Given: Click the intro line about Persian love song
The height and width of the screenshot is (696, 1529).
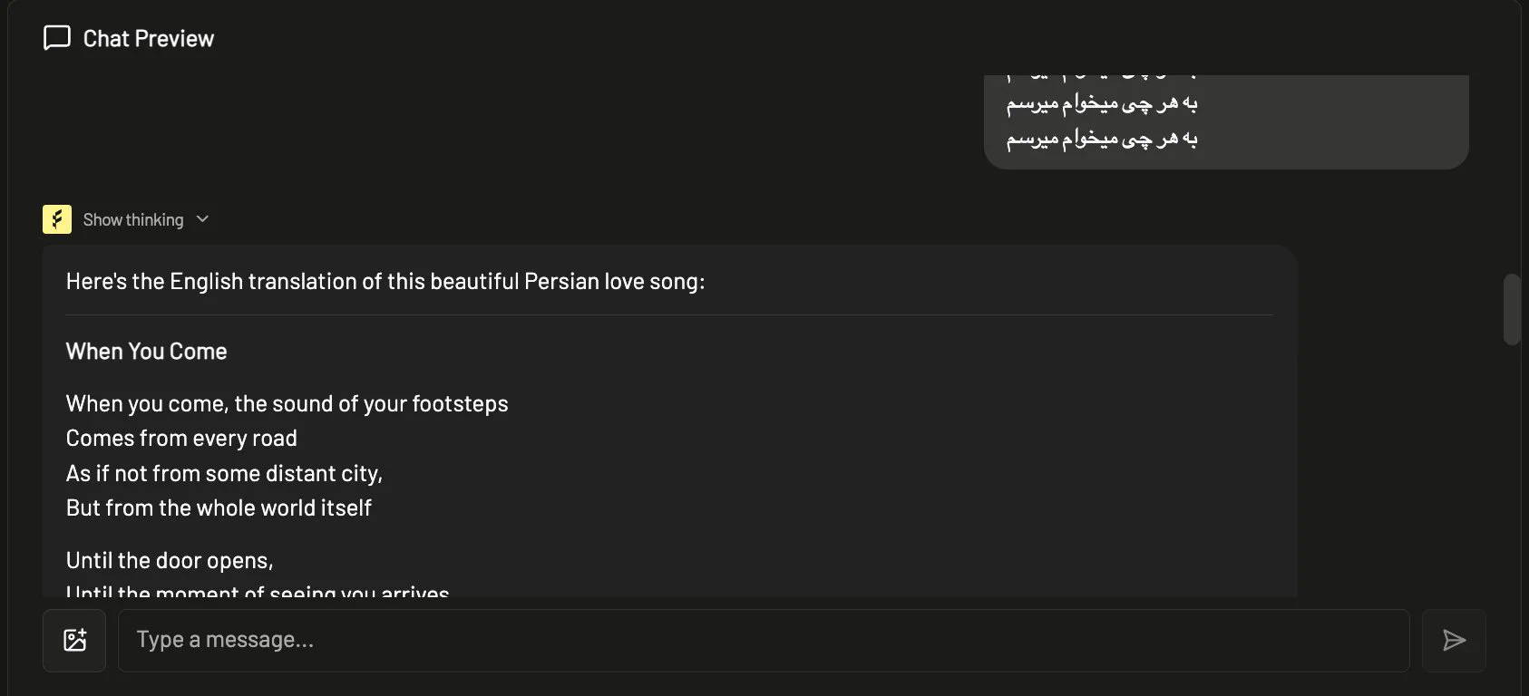Looking at the screenshot, I should coord(385,282).
